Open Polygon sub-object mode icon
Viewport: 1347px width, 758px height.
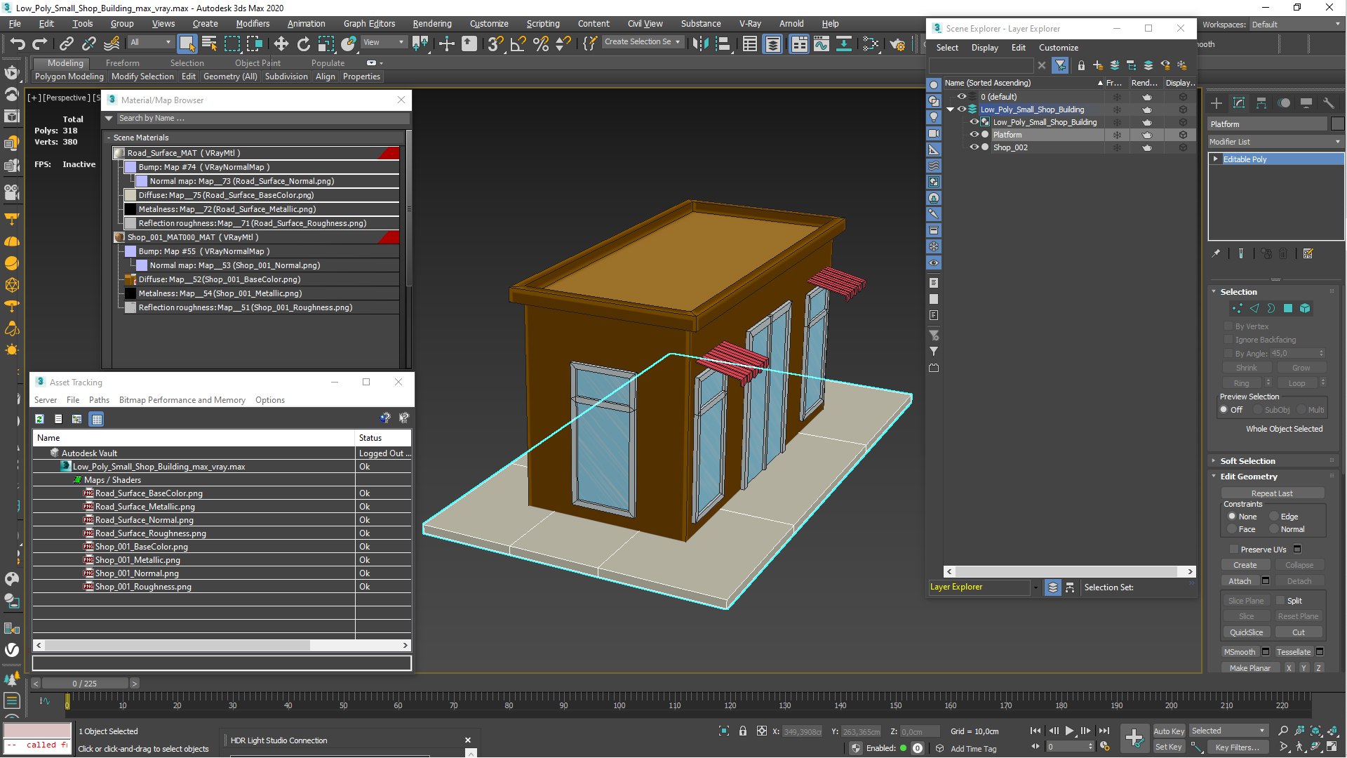(x=1288, y=308)
